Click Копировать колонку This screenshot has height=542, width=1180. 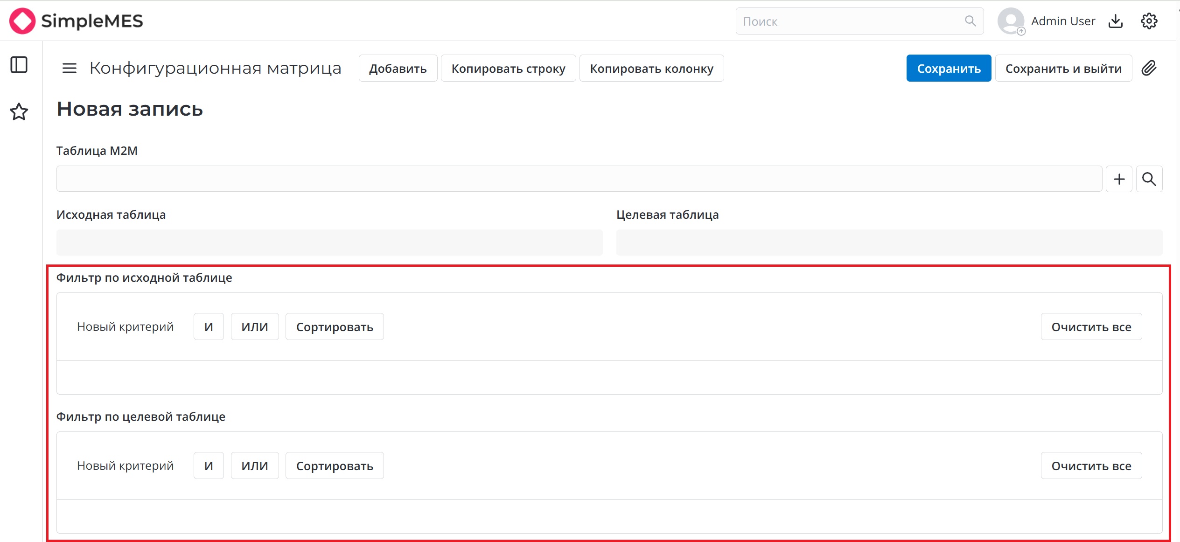pos(651,69)
